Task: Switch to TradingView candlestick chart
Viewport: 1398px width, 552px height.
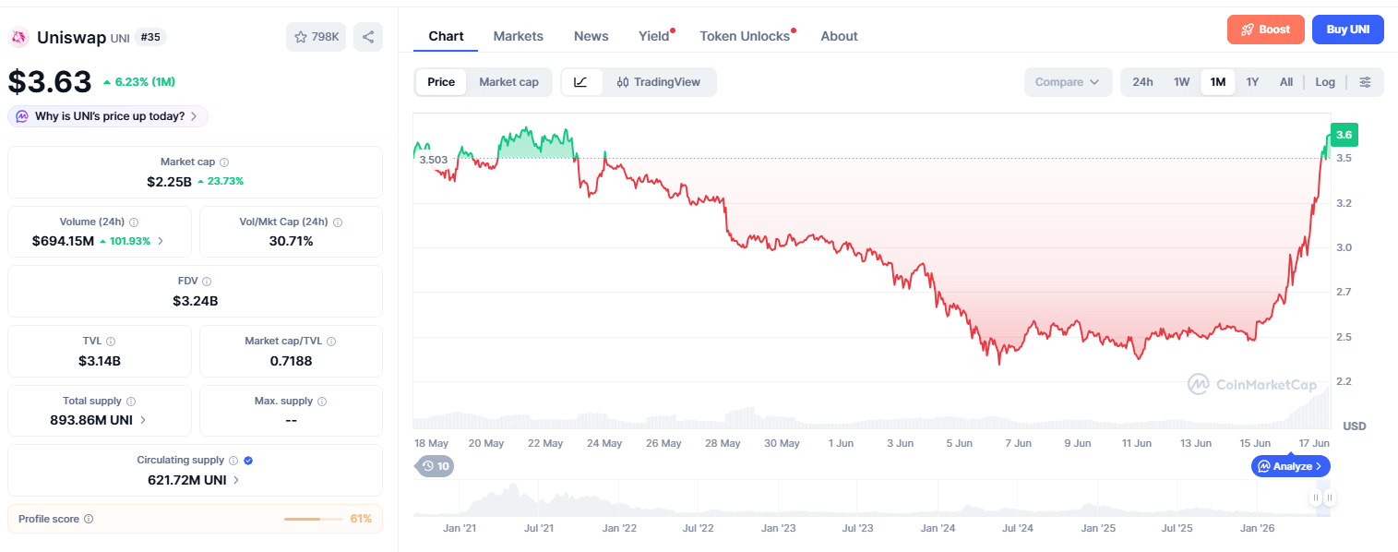Action: (659, 82)
